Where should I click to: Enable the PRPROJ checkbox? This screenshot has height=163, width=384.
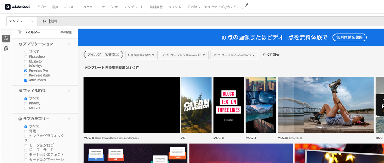[x=26, y=104]
